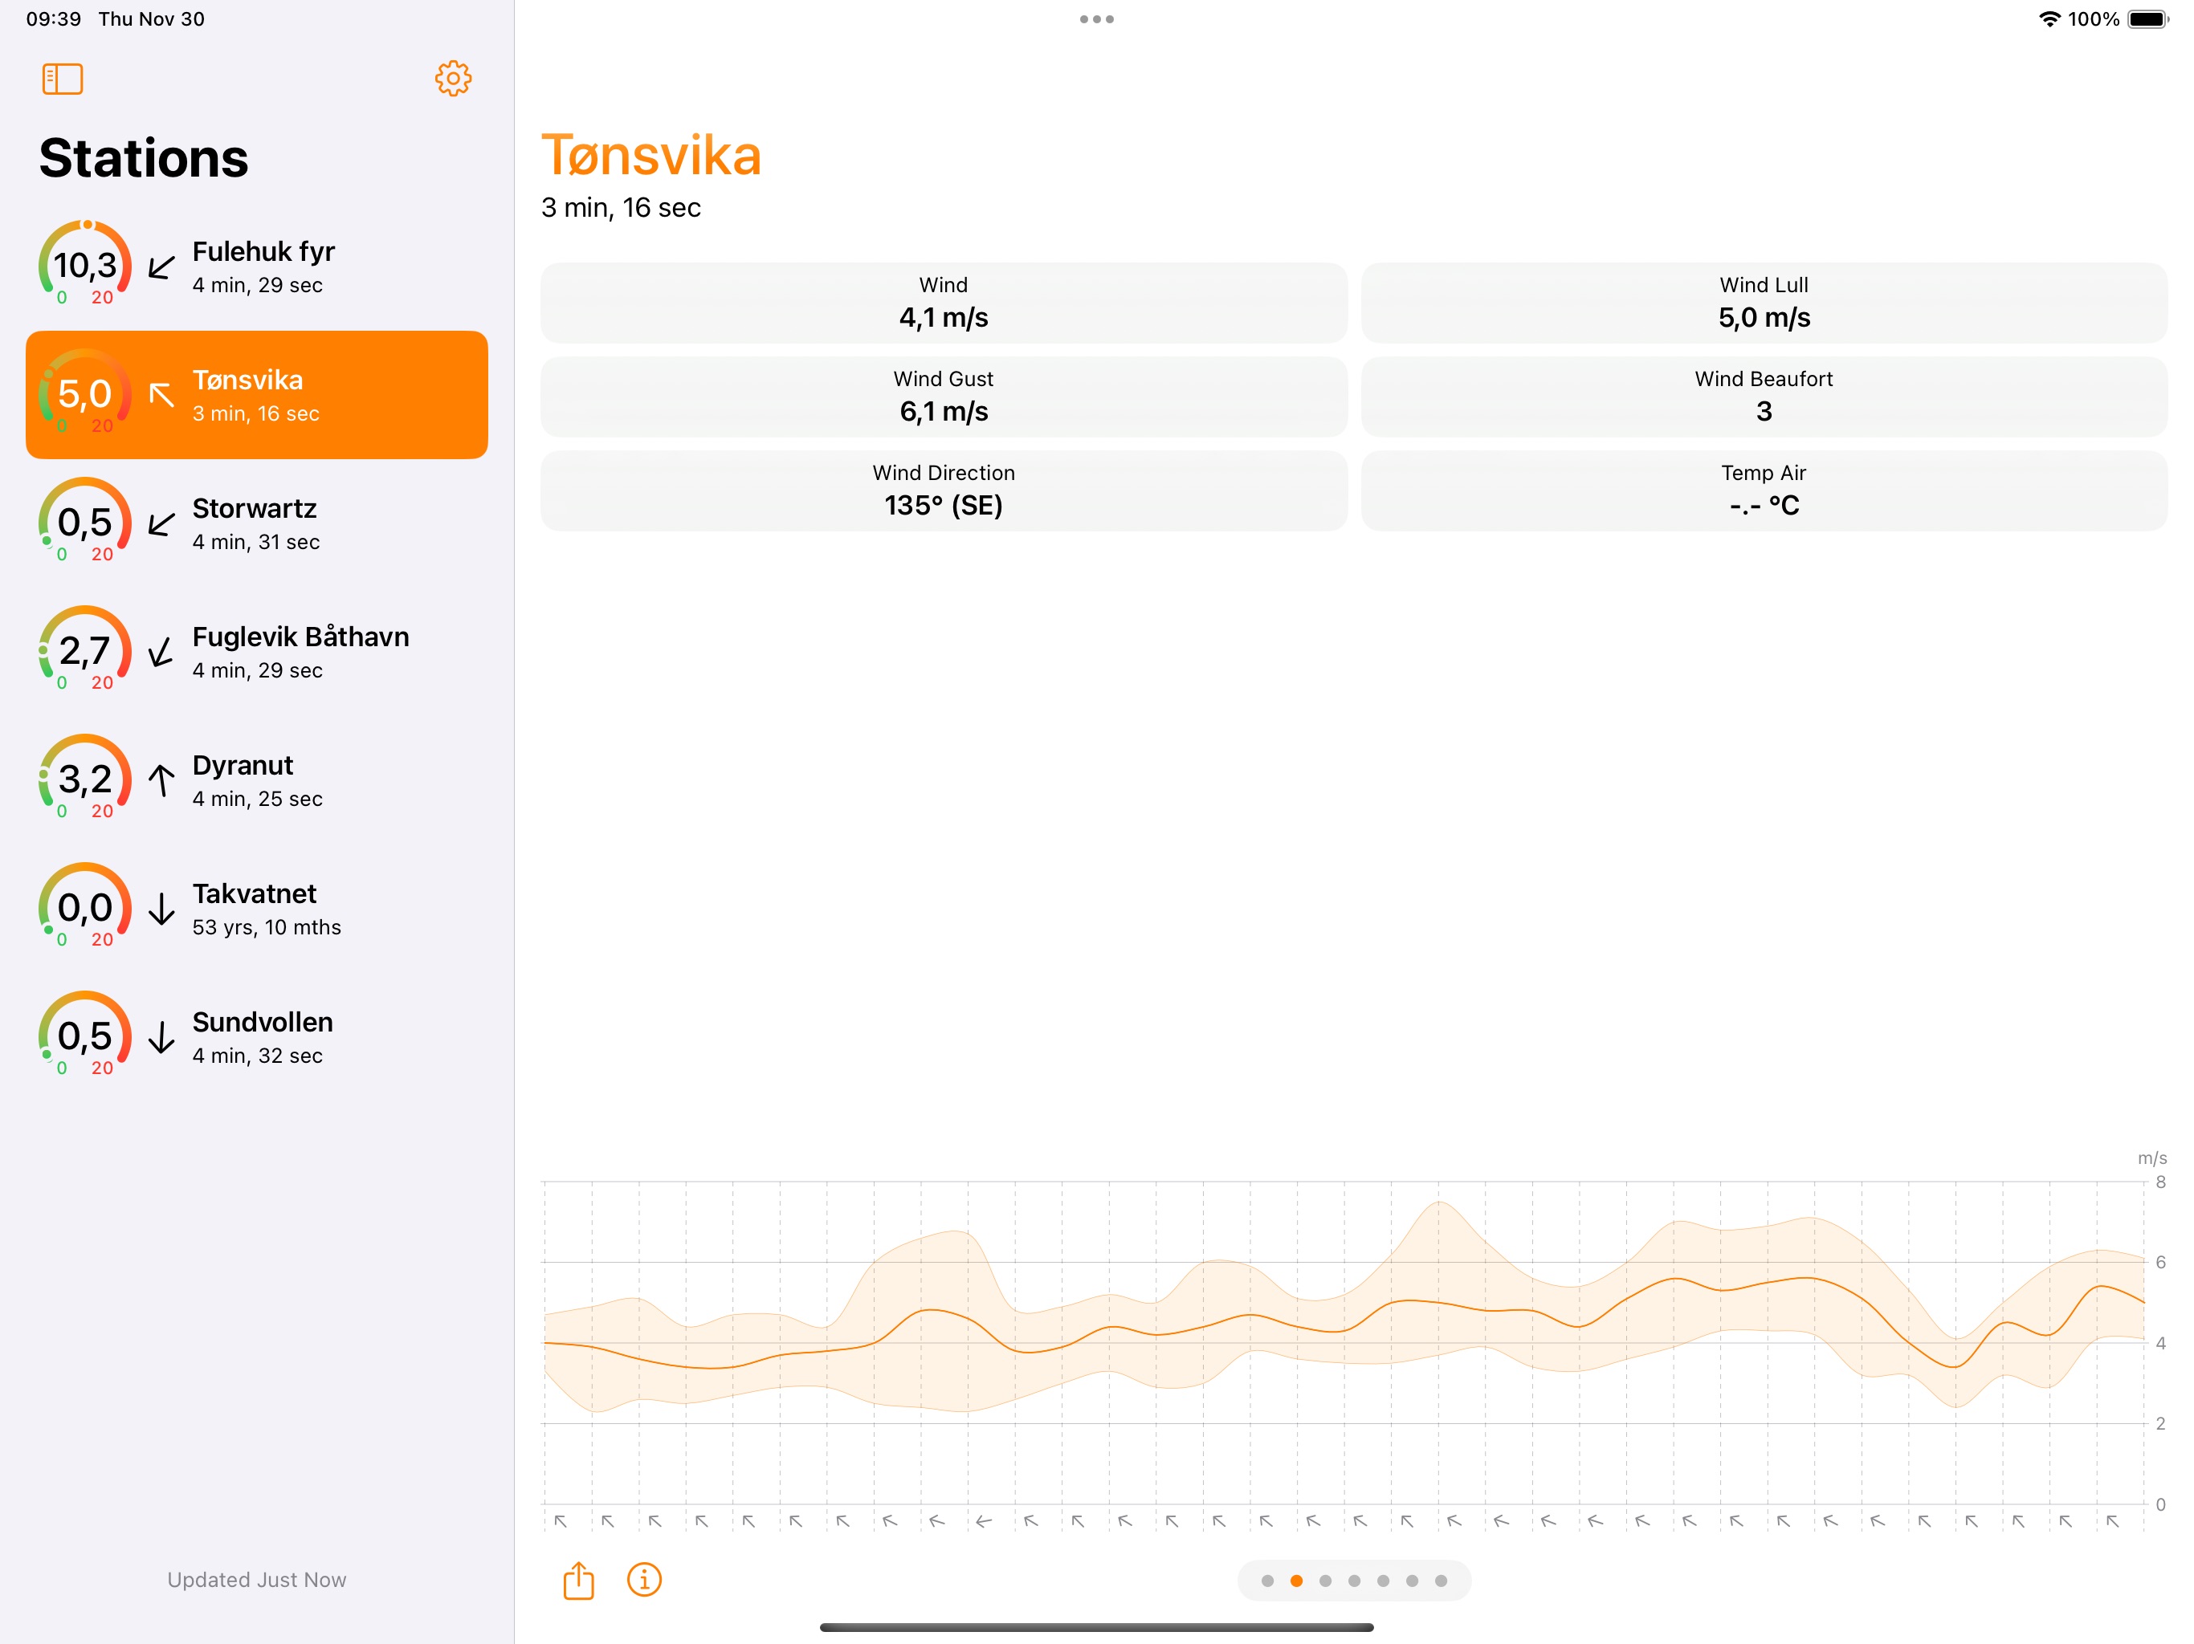Tap the Tønsvika wind gauge 5,0
Screen dimensions: 2194x1644
pos(85,393)
